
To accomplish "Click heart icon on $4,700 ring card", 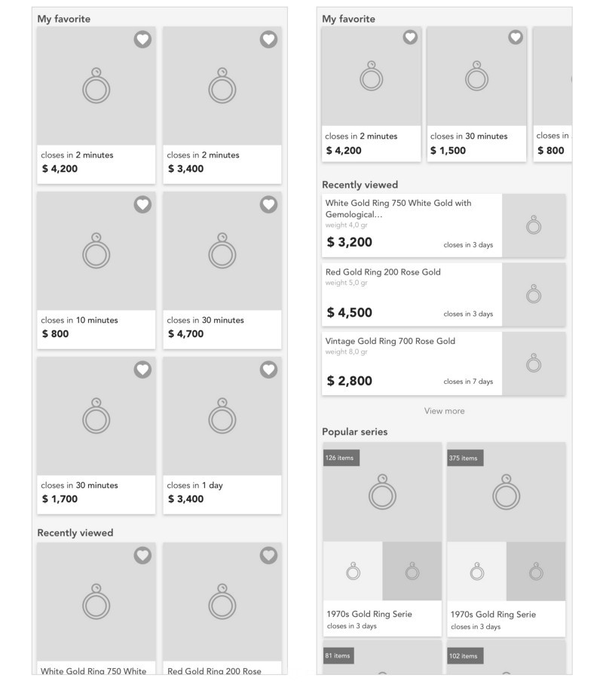I will coord(268,204).
